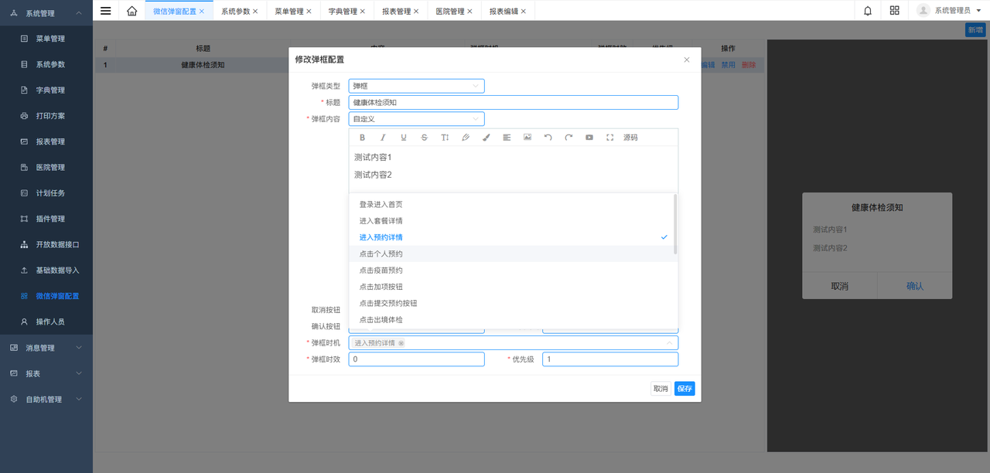Image resolution: width=990 pixels, height=473 pixels.
Task: Open the notification bell in the header
Action: (x=868, y=11)
